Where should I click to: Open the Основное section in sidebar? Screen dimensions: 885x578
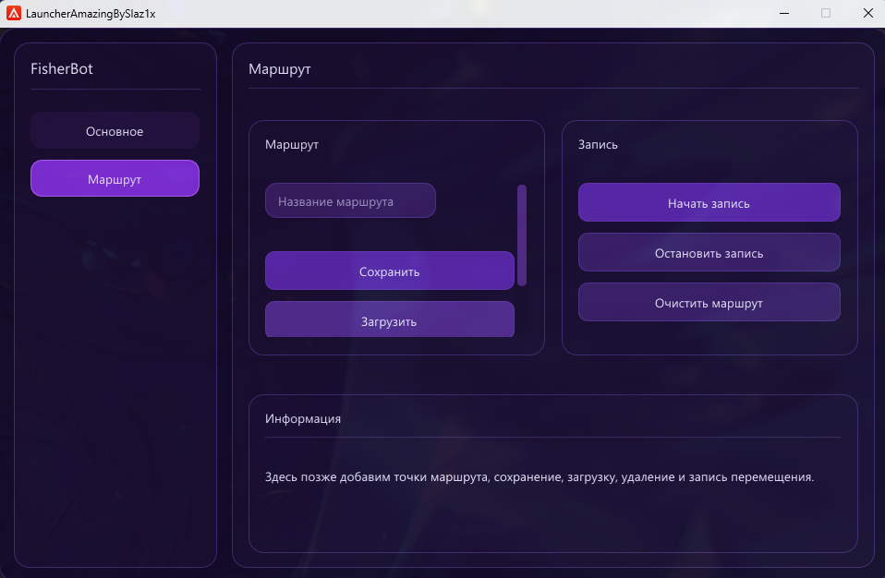(115, 131)
